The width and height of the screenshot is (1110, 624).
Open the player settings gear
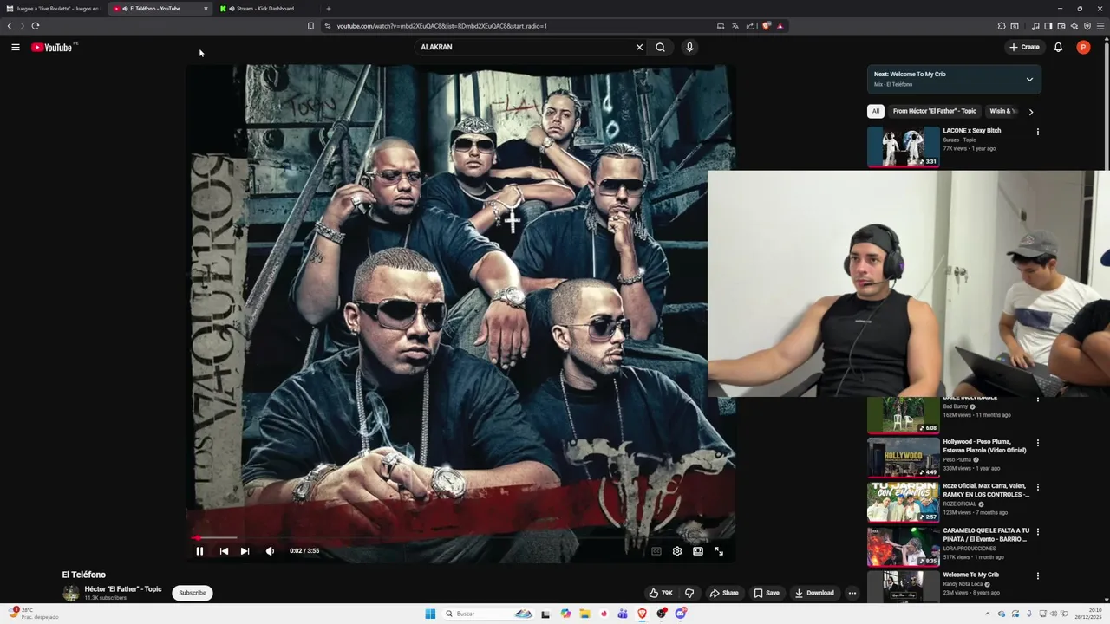pos(677,551)
